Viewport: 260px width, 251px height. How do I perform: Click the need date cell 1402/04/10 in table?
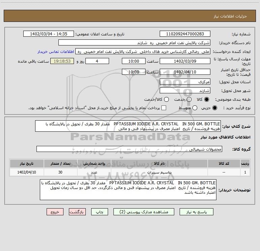tap(27, 172)
